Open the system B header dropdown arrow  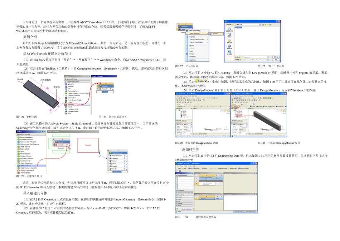[x=108, y=150]
